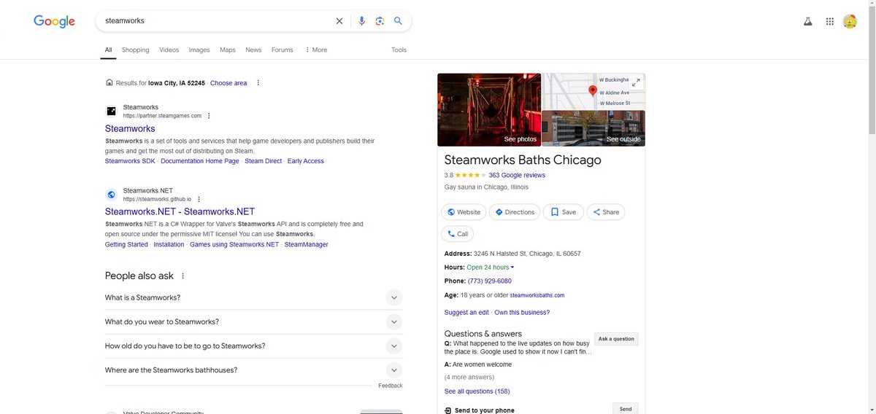Click Feedback under People also ask
This screenshot has width=876, height=414.
[x=391, y=386]
